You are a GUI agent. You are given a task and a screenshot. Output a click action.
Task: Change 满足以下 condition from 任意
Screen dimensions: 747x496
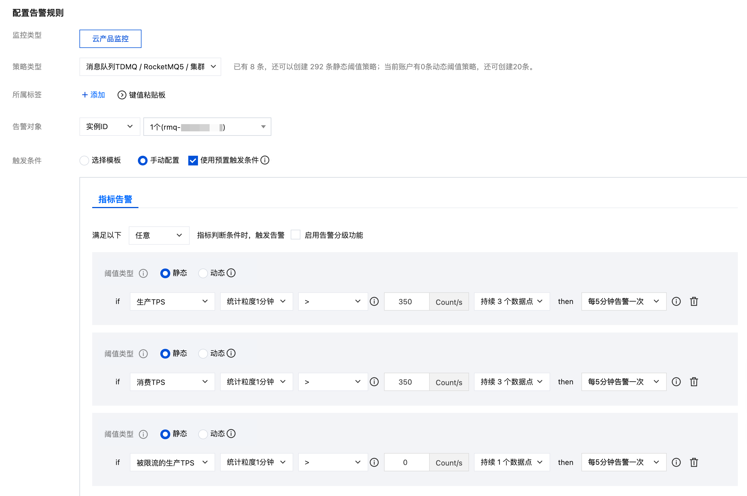pos(159,235)
